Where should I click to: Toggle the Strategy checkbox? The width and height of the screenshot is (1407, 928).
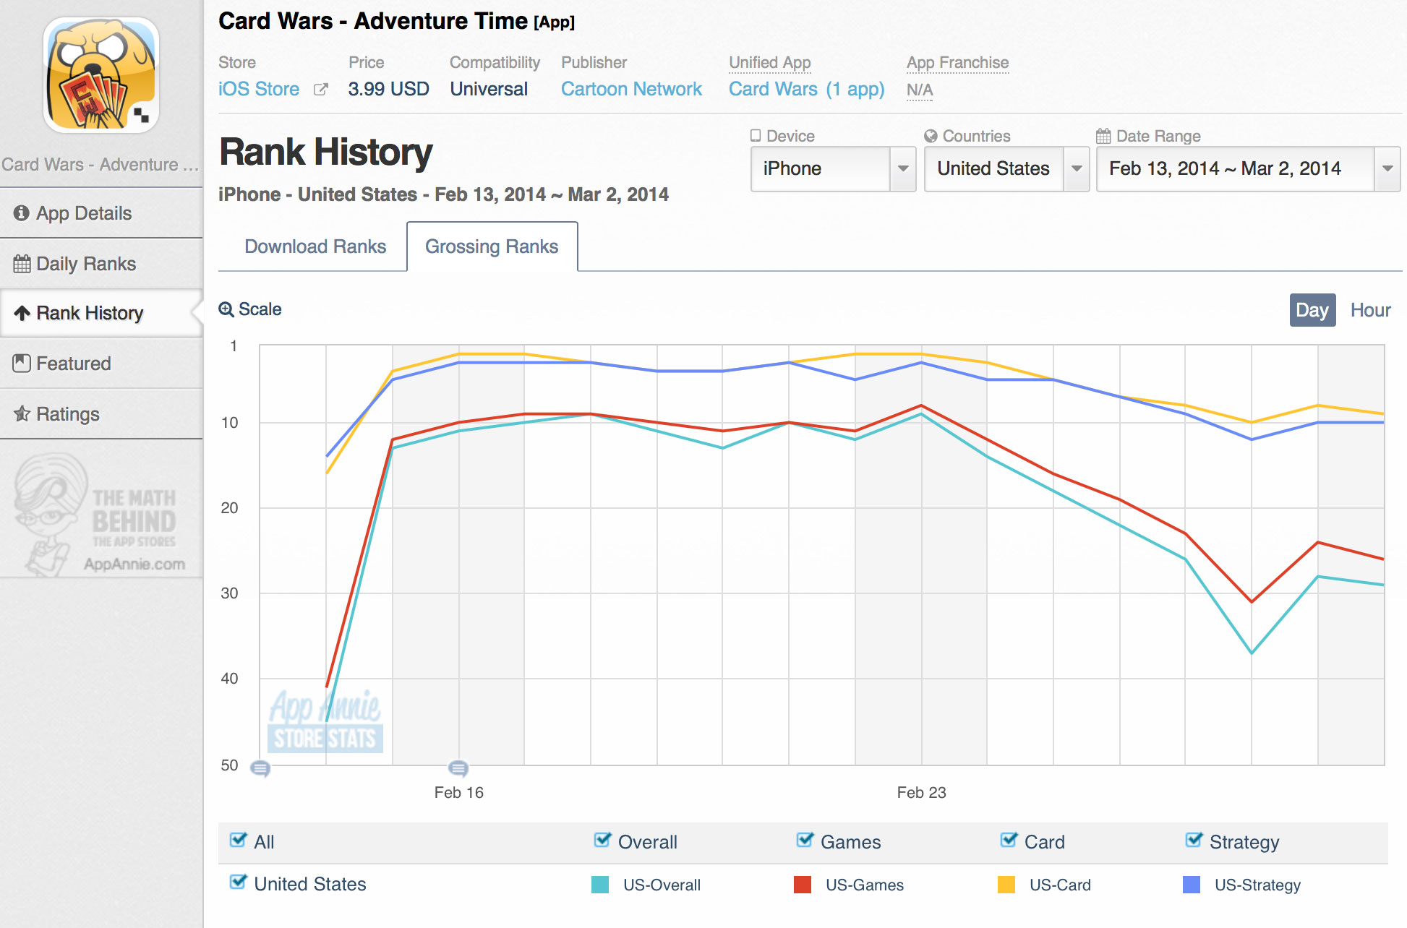pyautogui.click(x=1194, y=840)
